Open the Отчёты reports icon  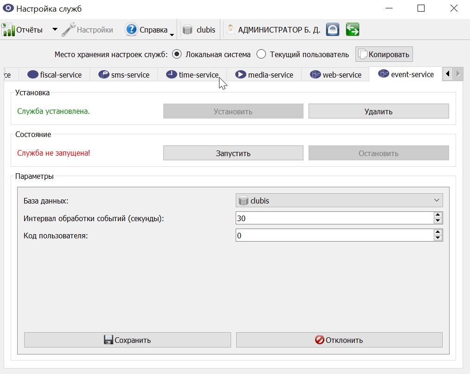[x=8, y=29]
